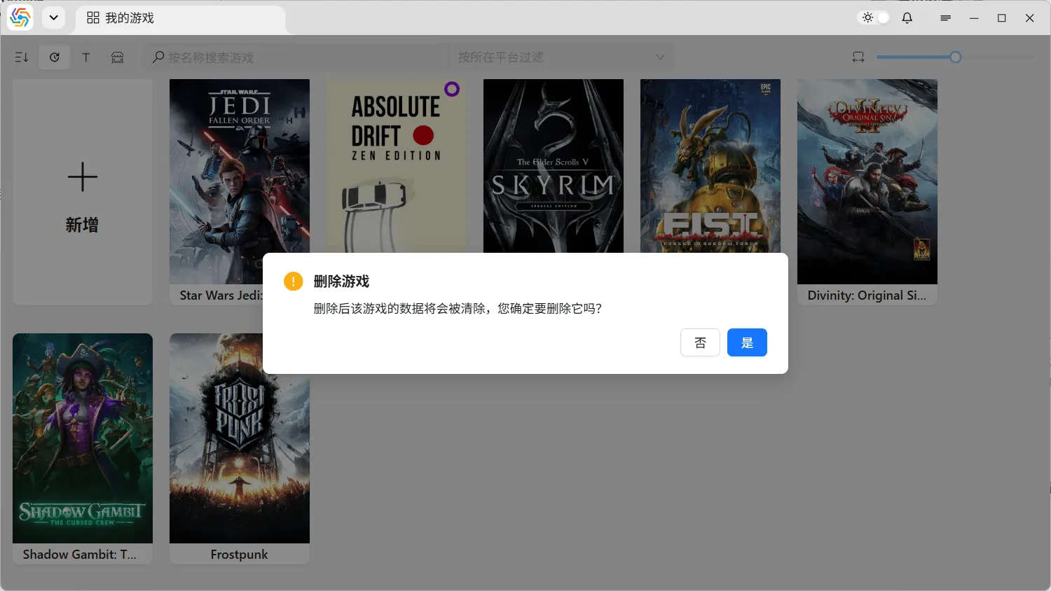1051x591 pixels.
Task: Click the purple circle on Absolute Drift cover
Action: pos(452,89)
